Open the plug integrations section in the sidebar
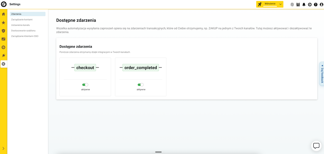This screenshot has width=324, height=154. 3,56
